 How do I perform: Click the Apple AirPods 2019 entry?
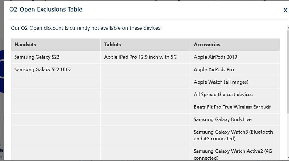[x=215, y=57]
